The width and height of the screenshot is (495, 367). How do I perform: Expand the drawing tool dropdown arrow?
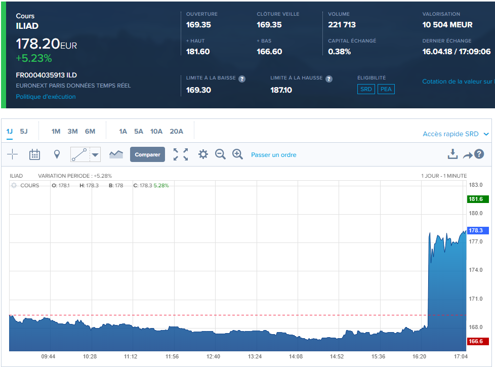point(95,155)
